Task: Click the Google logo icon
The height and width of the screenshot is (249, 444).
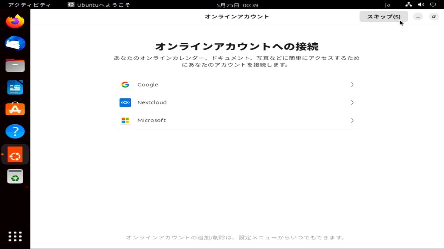Action: point(125,85)
